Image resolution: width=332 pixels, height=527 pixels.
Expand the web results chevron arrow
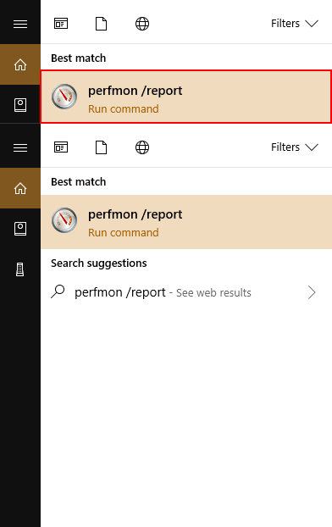pos(312,292)
